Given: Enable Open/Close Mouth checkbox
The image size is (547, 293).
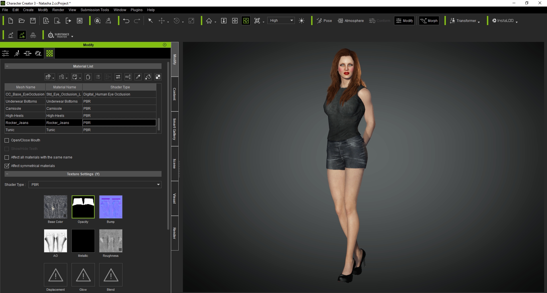Looking at the screenshot, I should coord(7,140).
